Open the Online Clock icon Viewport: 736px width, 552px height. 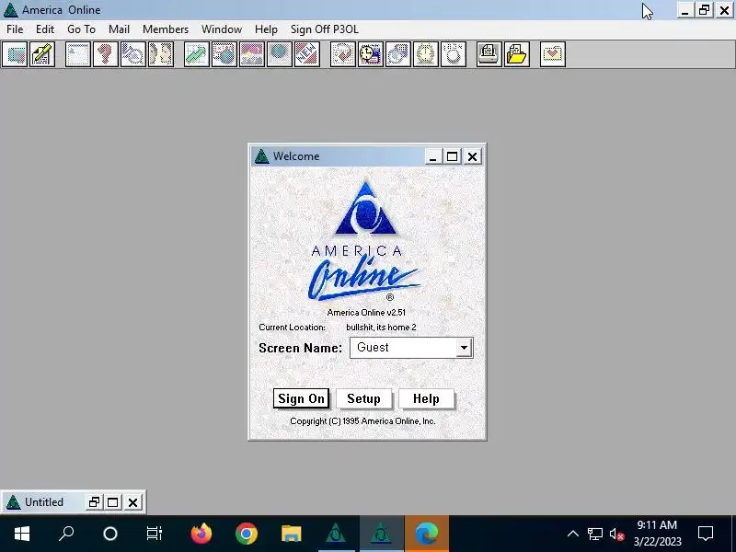tap(426, 54)
